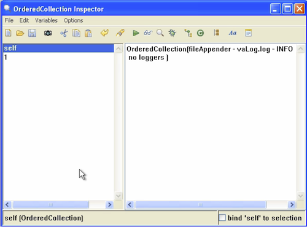Click left arrow of variable list scrollbar

coord(7,204)
